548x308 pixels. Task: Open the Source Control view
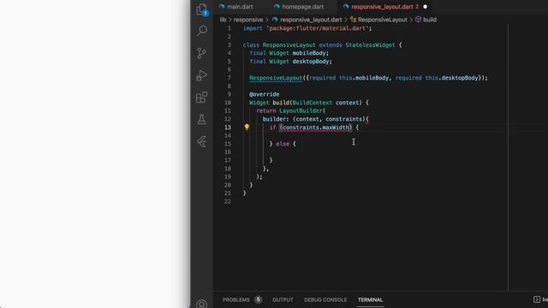point(202,53)
